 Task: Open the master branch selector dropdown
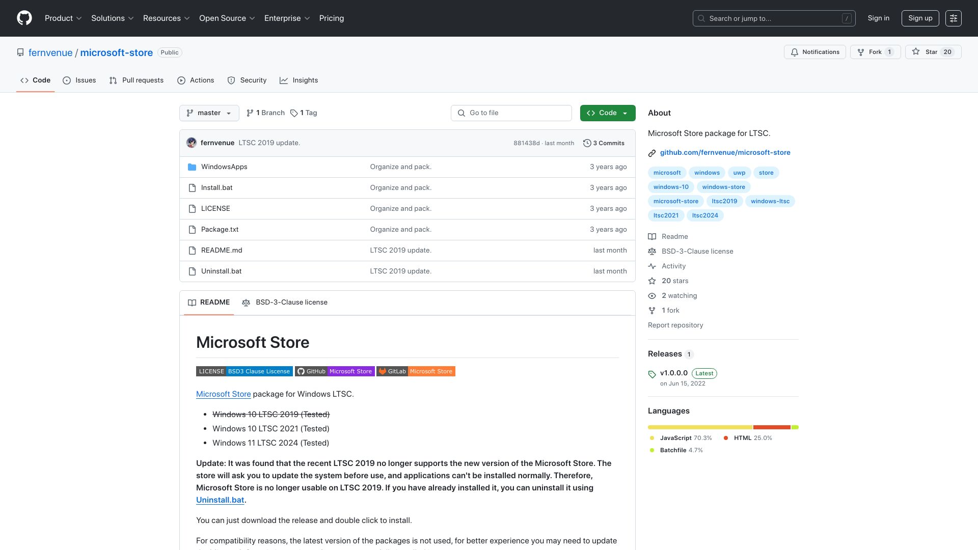click(x=209, y=113)
